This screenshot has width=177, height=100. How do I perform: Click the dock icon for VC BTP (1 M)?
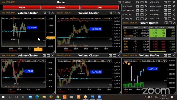pos(165,14)
